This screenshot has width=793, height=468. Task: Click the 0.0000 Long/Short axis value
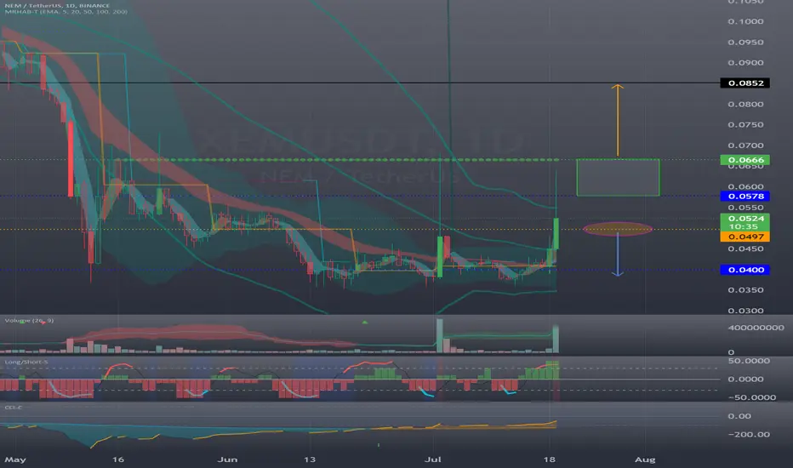[745, 379]
